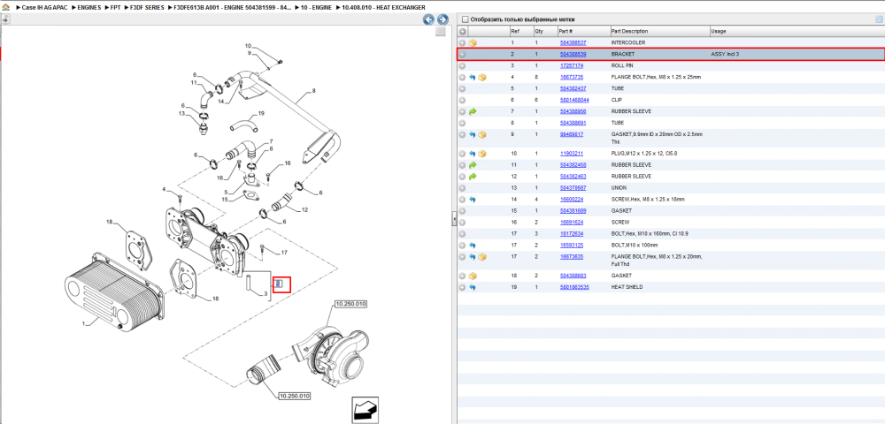Open part number link 18172634
The height and width of the screenshot is (424, 885).
(571, 234)
